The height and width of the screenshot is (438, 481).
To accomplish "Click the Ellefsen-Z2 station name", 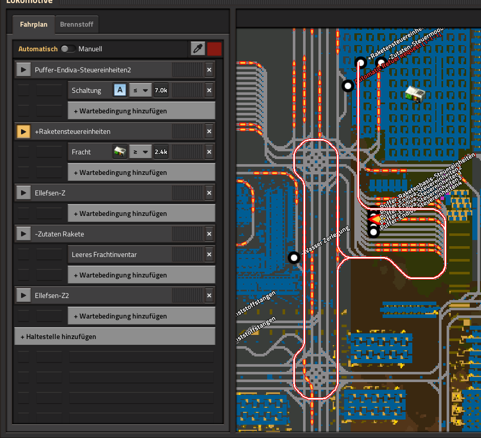I will (x=52, y=296).
